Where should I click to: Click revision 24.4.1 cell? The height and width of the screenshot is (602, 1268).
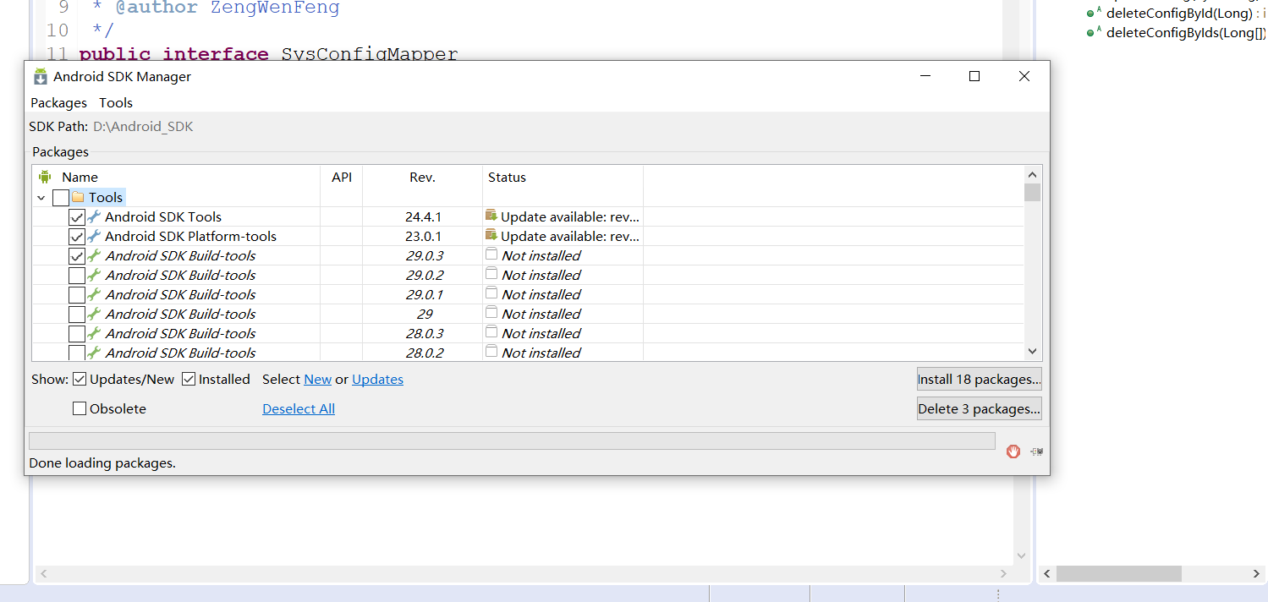(423, 216)
